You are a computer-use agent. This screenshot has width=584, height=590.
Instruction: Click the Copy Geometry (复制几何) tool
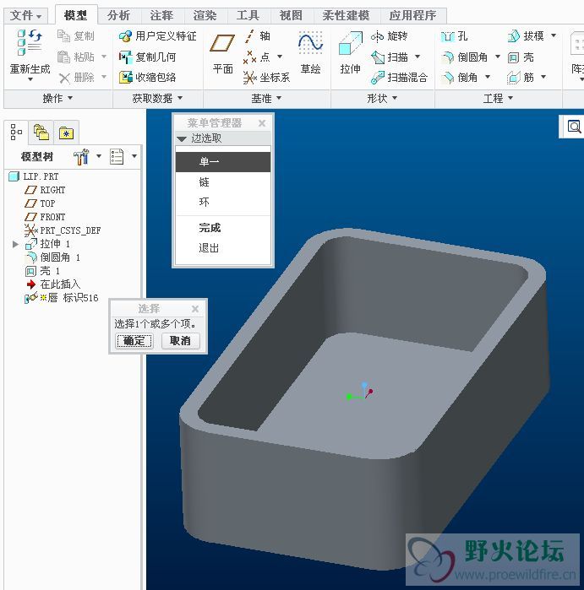click(147, 57)
